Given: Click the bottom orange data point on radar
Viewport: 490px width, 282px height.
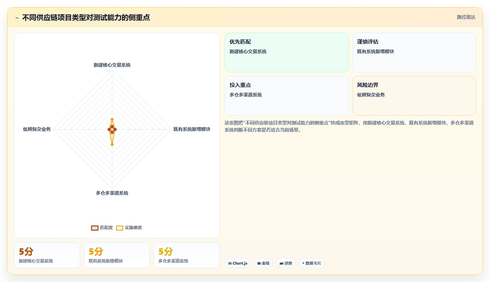Looking at the screenshot, I should click(x=112, y=144).
